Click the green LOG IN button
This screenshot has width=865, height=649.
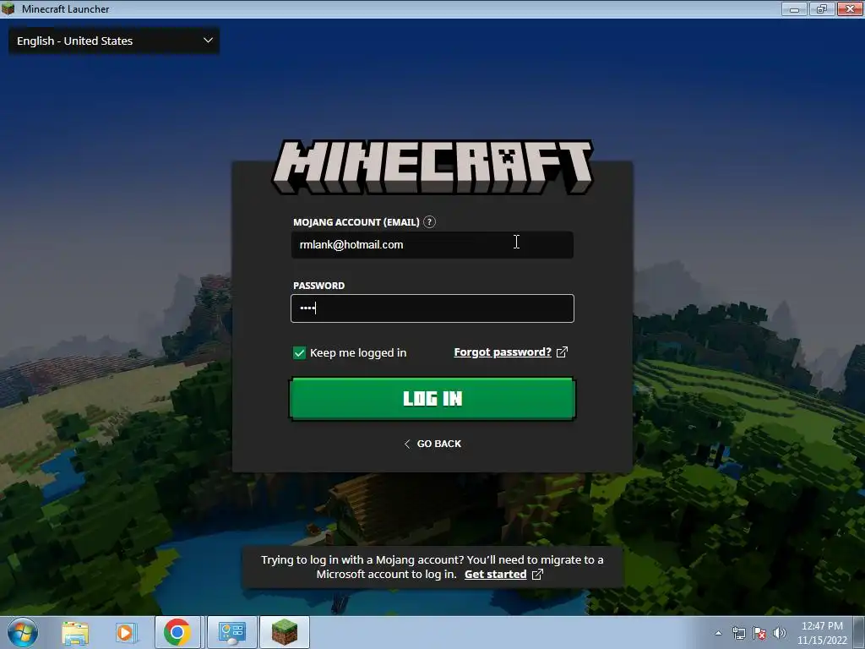pos(432,399)
